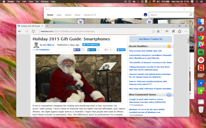Click the volume icon in menu bar
Screen dimensions: 206x128
(158, 2)
